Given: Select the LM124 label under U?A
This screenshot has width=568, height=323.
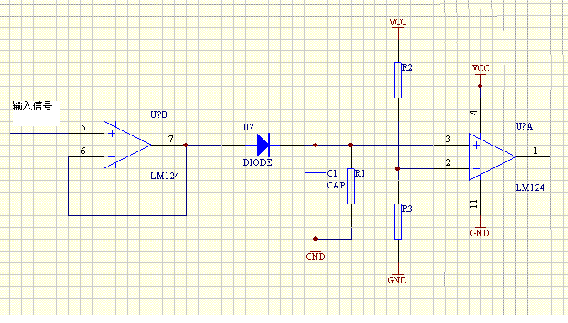Looking at the screenshot, I should (x=530, y=188).
